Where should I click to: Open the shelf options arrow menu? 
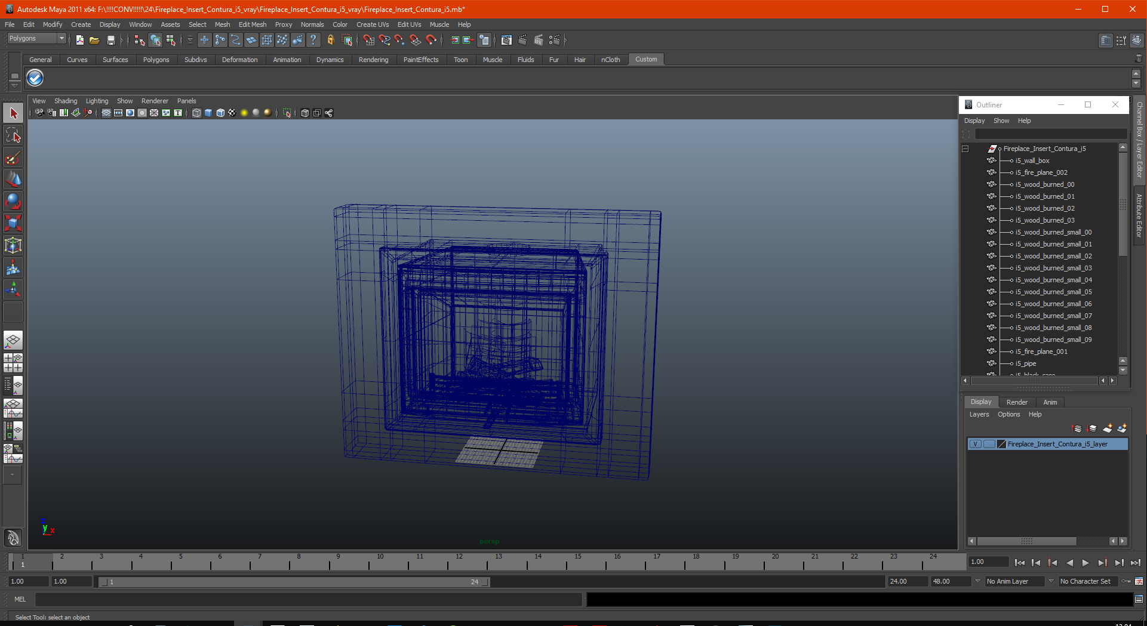click(x=14, y=86)
